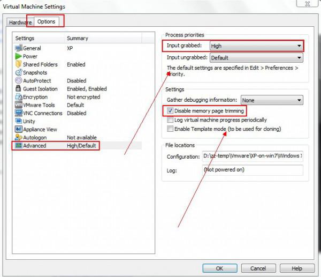Switch to the Hardware tab
Screen dimensions: 321x277
(20, 22)
